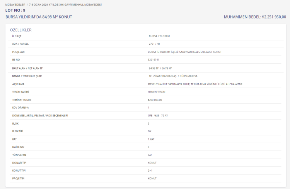Viewport: 290px width, 189px height.
Task: Click the Açıklama description text
Action: pyautogui.click(x=195, y=84)
